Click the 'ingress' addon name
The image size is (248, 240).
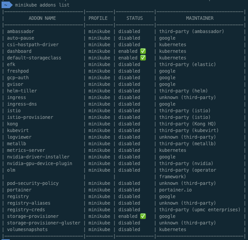(16, 97)
